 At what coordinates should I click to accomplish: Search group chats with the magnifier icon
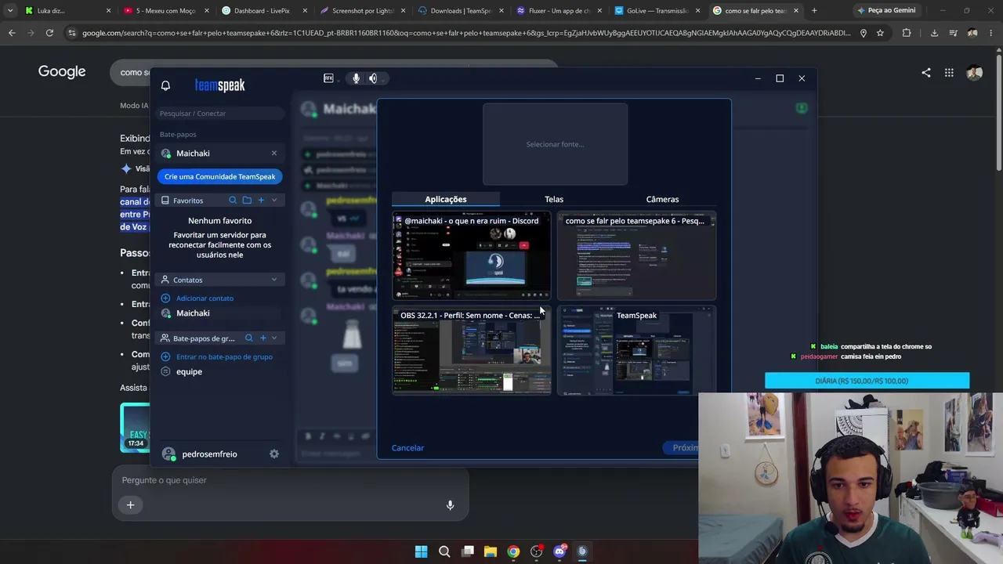[248, 338]
